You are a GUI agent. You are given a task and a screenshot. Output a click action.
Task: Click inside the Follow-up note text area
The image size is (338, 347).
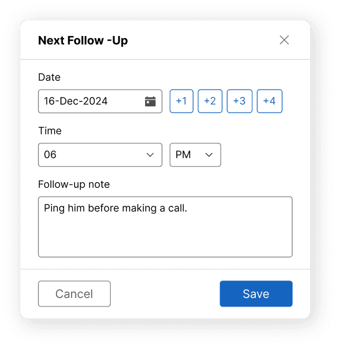[165, 227]
